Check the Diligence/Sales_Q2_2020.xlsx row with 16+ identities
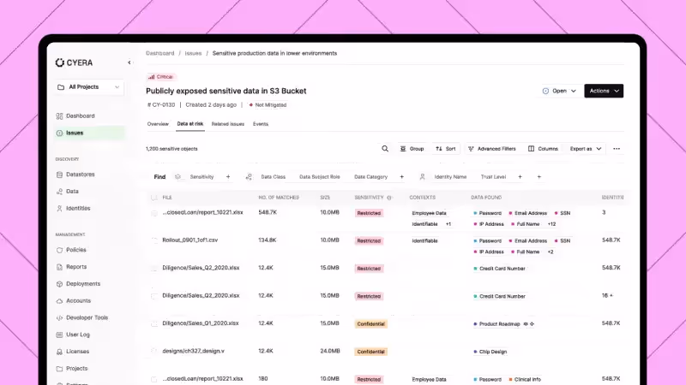Screen dimensions: 686x385 point(154,296)
